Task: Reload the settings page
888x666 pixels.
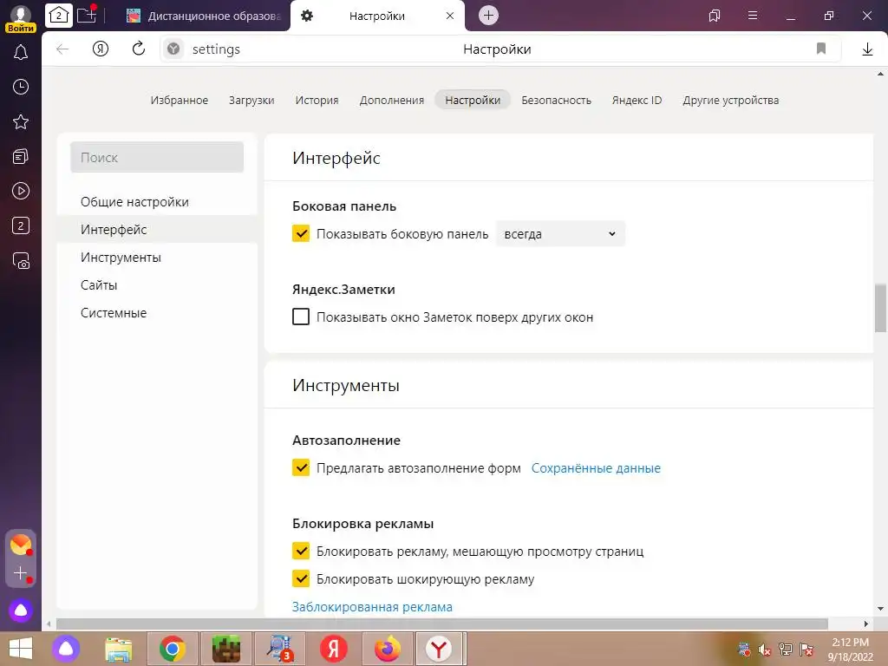Action: pos(138,49)
